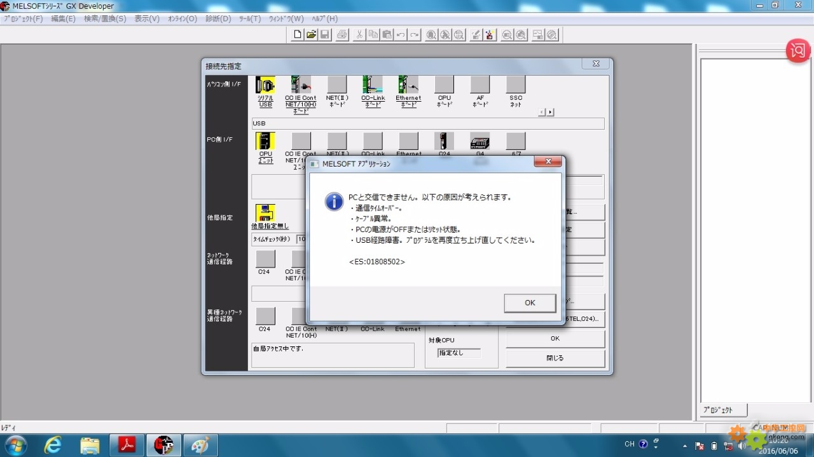
Task: Click the Undo arrow icon
Action: 401,35
